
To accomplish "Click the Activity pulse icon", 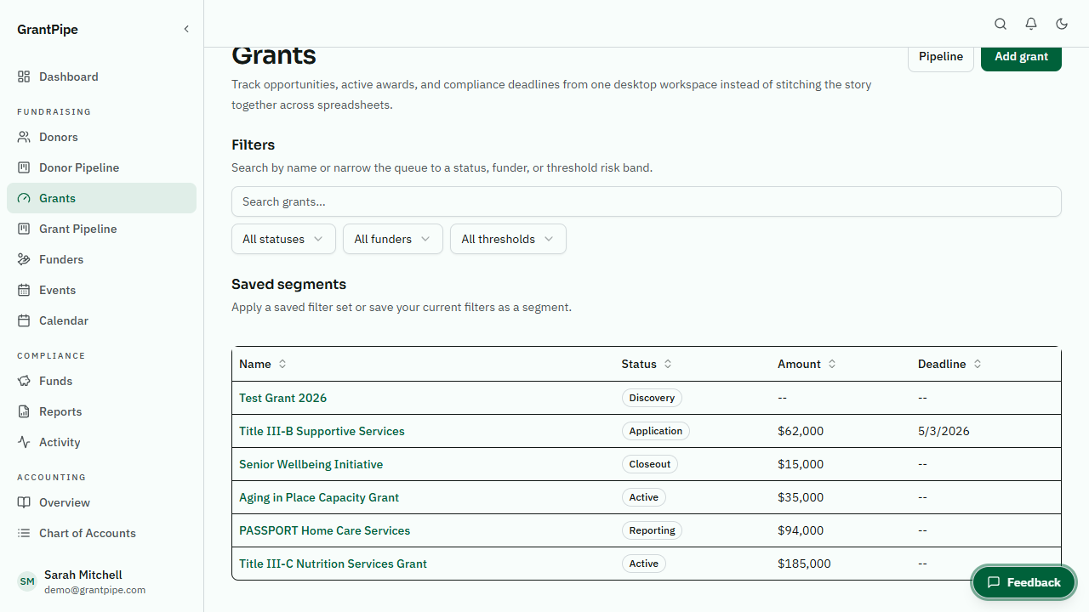I will tap(24, 442).
